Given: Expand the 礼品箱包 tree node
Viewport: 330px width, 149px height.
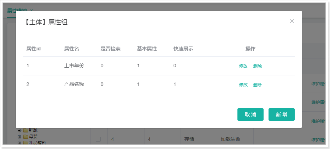Looking at the screenshot, I should point(19,143).
